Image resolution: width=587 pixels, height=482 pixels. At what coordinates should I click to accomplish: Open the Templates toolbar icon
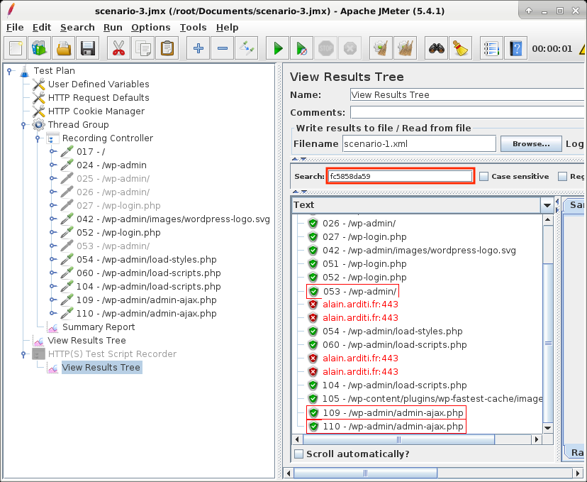point(39,48)
